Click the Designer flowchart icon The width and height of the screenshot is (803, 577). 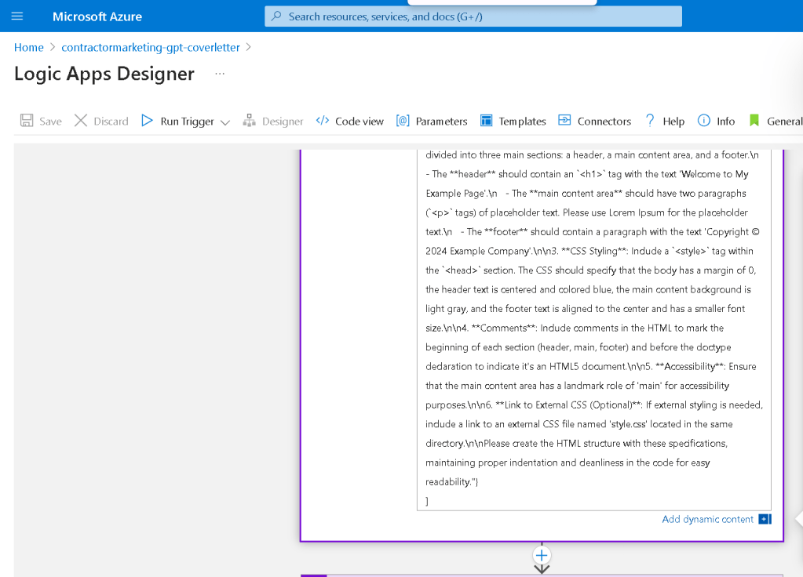click(x=250, y=121)
